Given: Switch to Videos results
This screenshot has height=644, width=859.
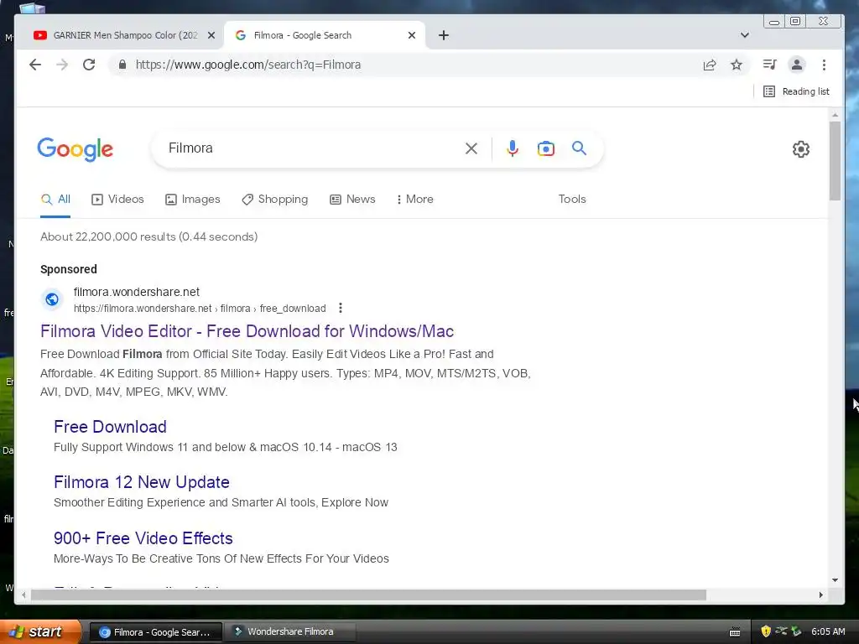Looking at the screenshot, I should [117, 200].
